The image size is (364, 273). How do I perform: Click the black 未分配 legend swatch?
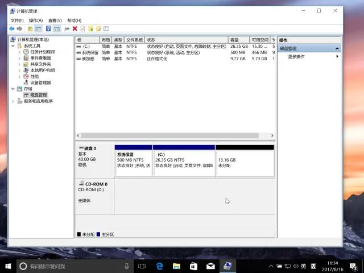79,234
